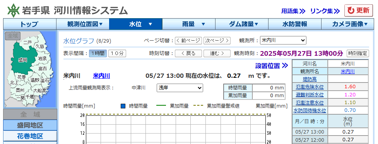This screenshot has width=378, height=144.
Task: Go to the 次ページ next page
Action: [217, 41]
